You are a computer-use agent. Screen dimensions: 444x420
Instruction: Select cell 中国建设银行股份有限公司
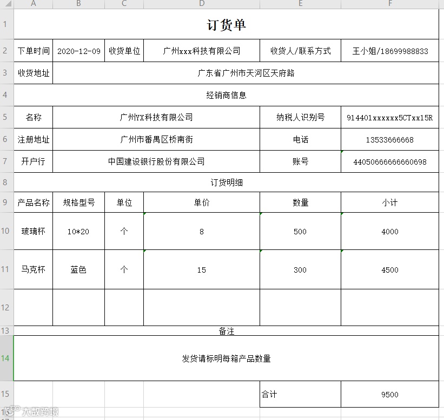[156, 161]
